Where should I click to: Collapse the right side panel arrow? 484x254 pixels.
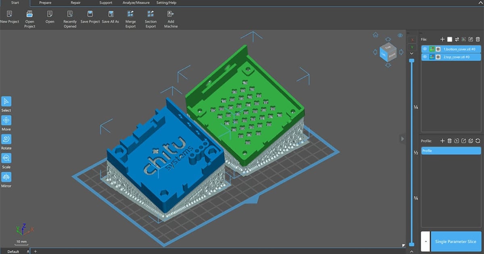point(402,139)
